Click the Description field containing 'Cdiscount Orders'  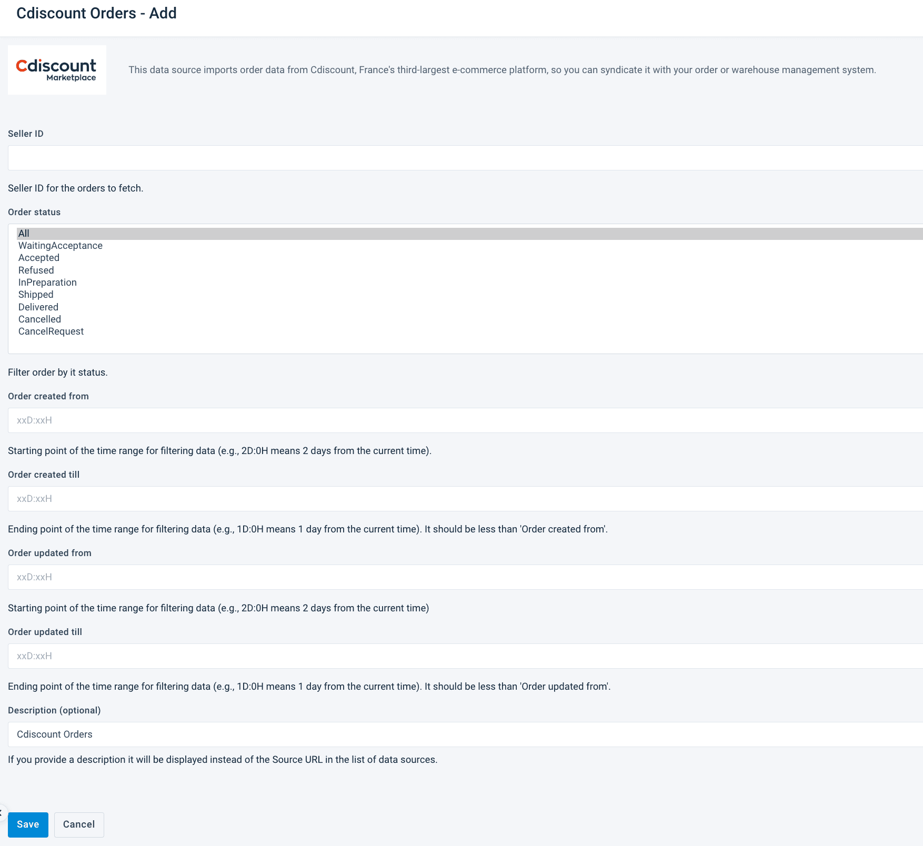[463, 734]
